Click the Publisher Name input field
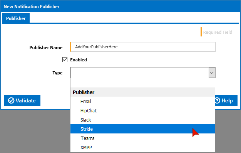This screenshot has height=153, width=241. [143, 47]
